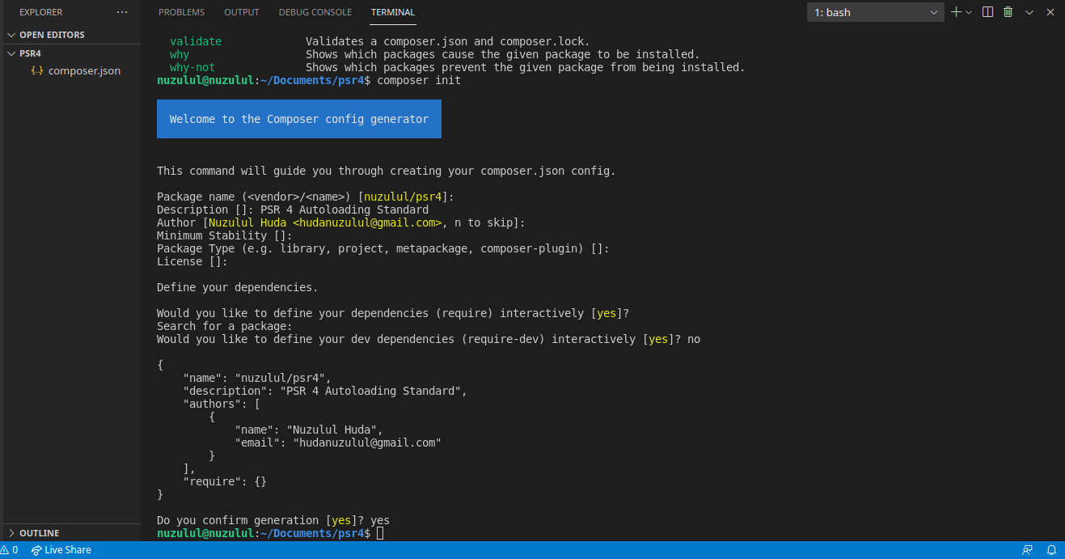Open the 1: bash terminal selector
Screen dimensions: 1065x559
[x=876, y=12]
